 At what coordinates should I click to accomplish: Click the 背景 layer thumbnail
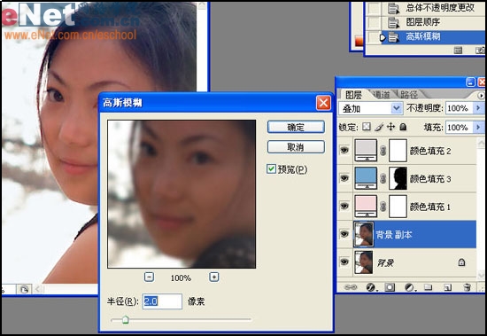point(364,262)
